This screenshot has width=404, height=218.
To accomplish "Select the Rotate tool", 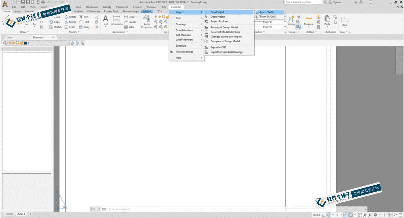I will click(71, 17).
